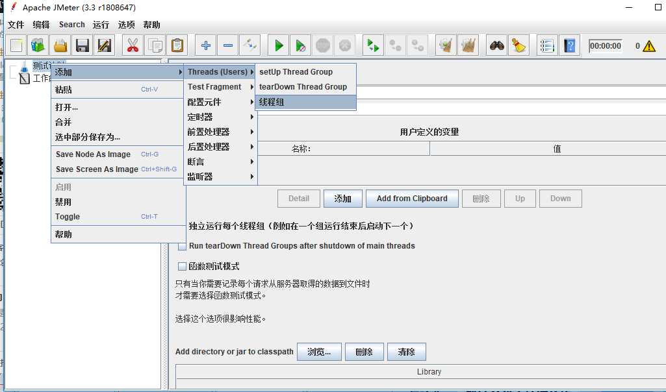
Task: Click the Cut scissors icon
Action: 133,45
